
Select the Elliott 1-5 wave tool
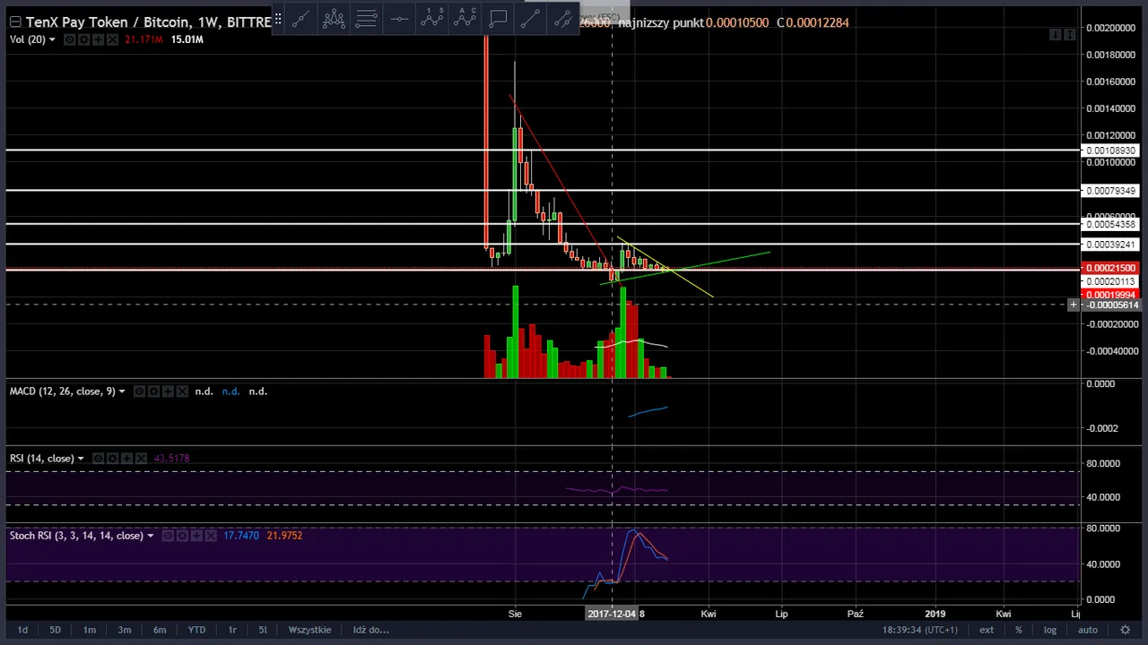click(x=431, y=18)
